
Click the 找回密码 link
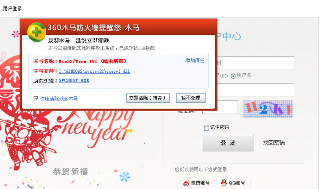click(274, 143)
